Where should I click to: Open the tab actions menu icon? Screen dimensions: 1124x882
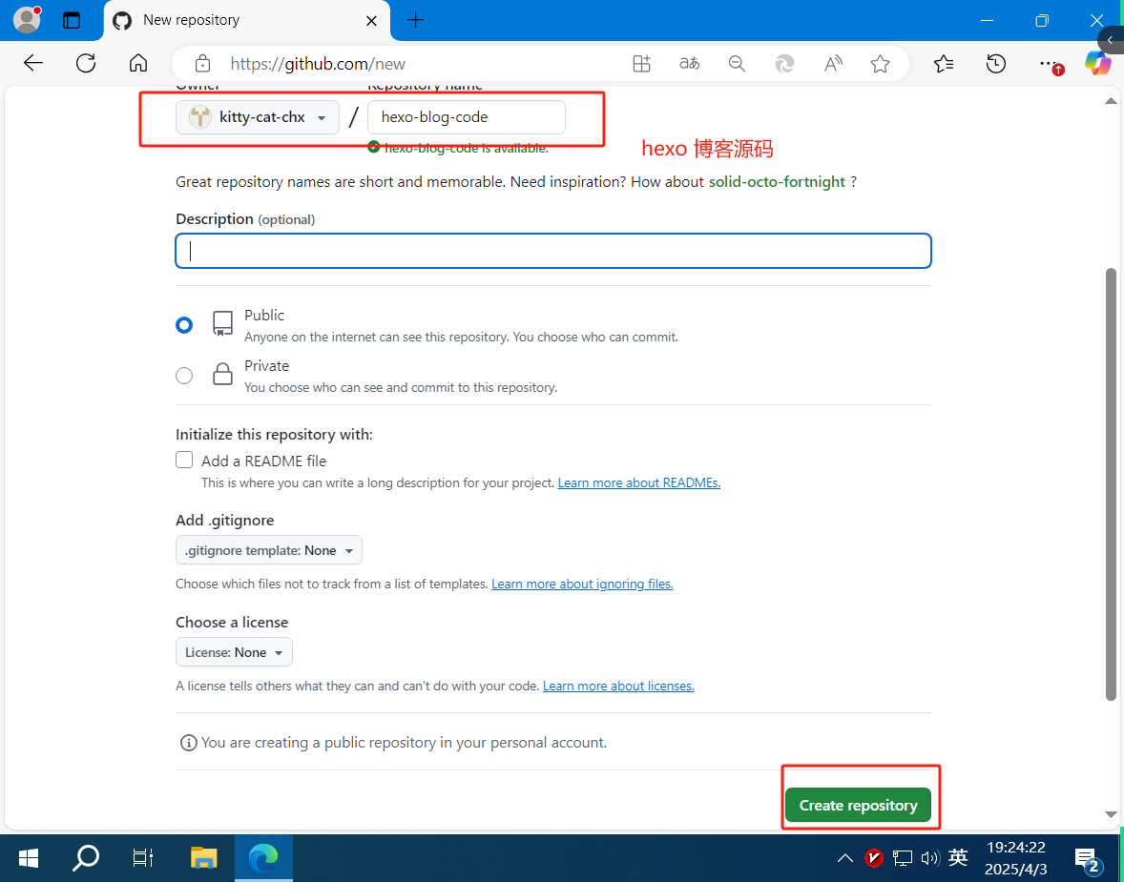(x=72, y=20)
